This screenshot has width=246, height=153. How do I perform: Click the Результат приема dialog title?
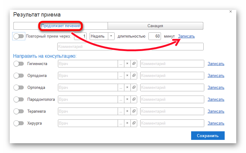point(37,15)
